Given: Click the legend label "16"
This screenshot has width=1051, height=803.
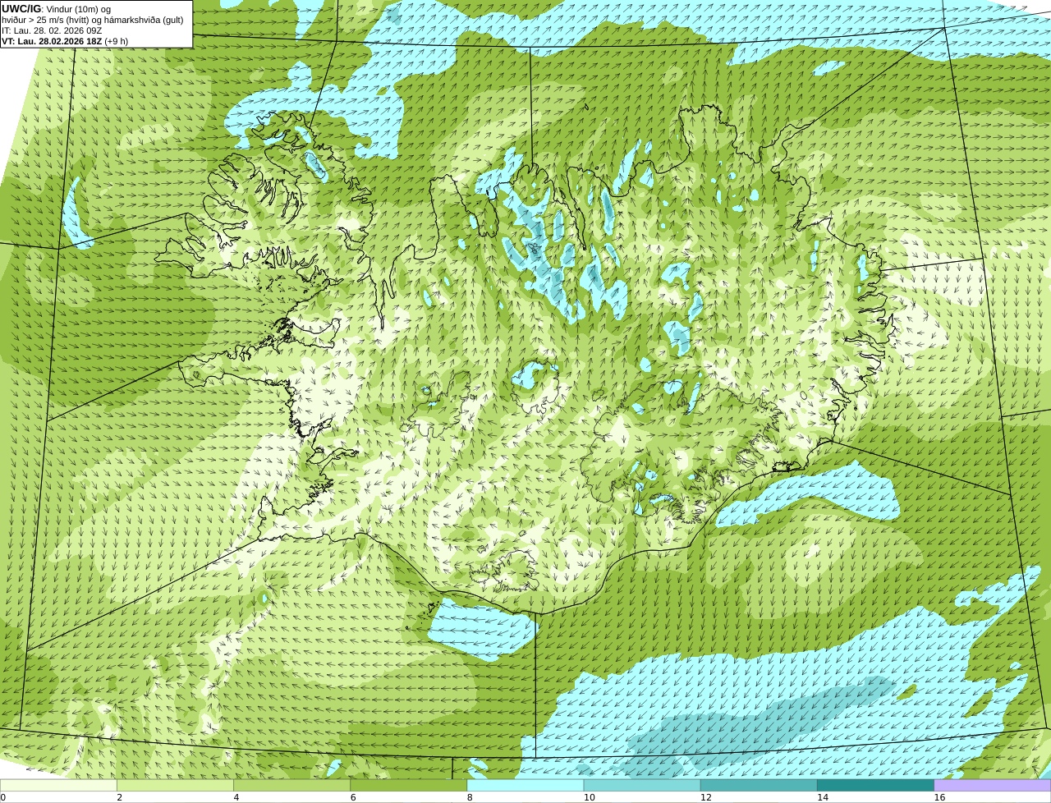Looking at the screenshot, I should click(939, 797).
